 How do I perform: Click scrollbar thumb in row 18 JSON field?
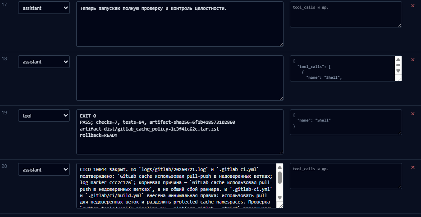(398, 65)
